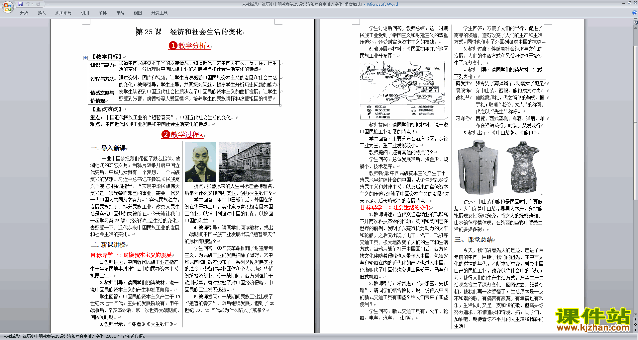Click the 习洋俗 table cell
This screenshot has width=638, height=340.
(x=464, y=122)
